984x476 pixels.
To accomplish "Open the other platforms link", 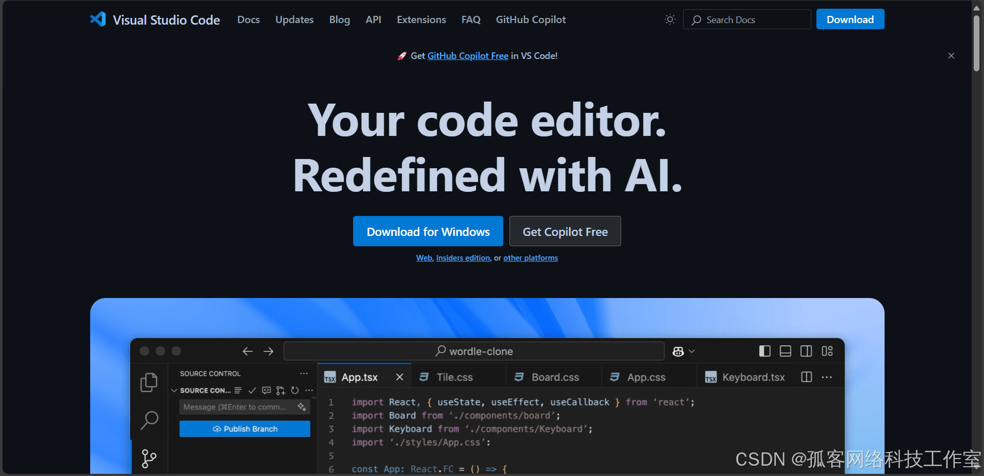I will pos(530,257).
